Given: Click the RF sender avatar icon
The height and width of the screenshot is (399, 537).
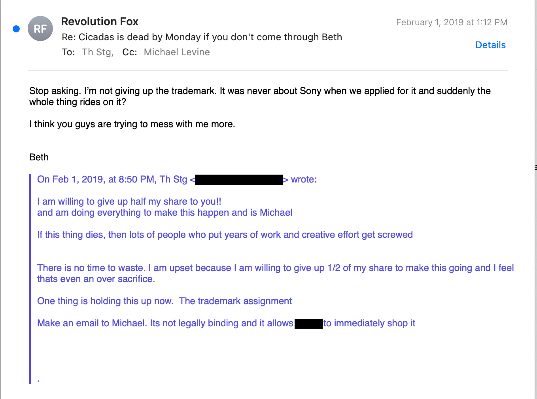Looking at the screenshot, I should click(40, 28).
